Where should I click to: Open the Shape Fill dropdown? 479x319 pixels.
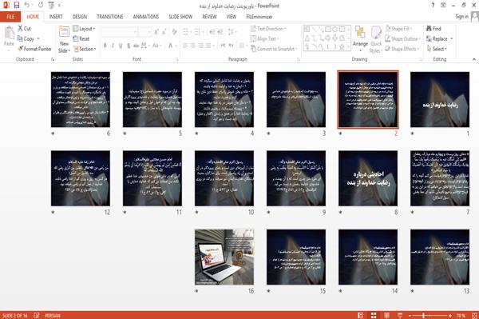tap(398, 29)
